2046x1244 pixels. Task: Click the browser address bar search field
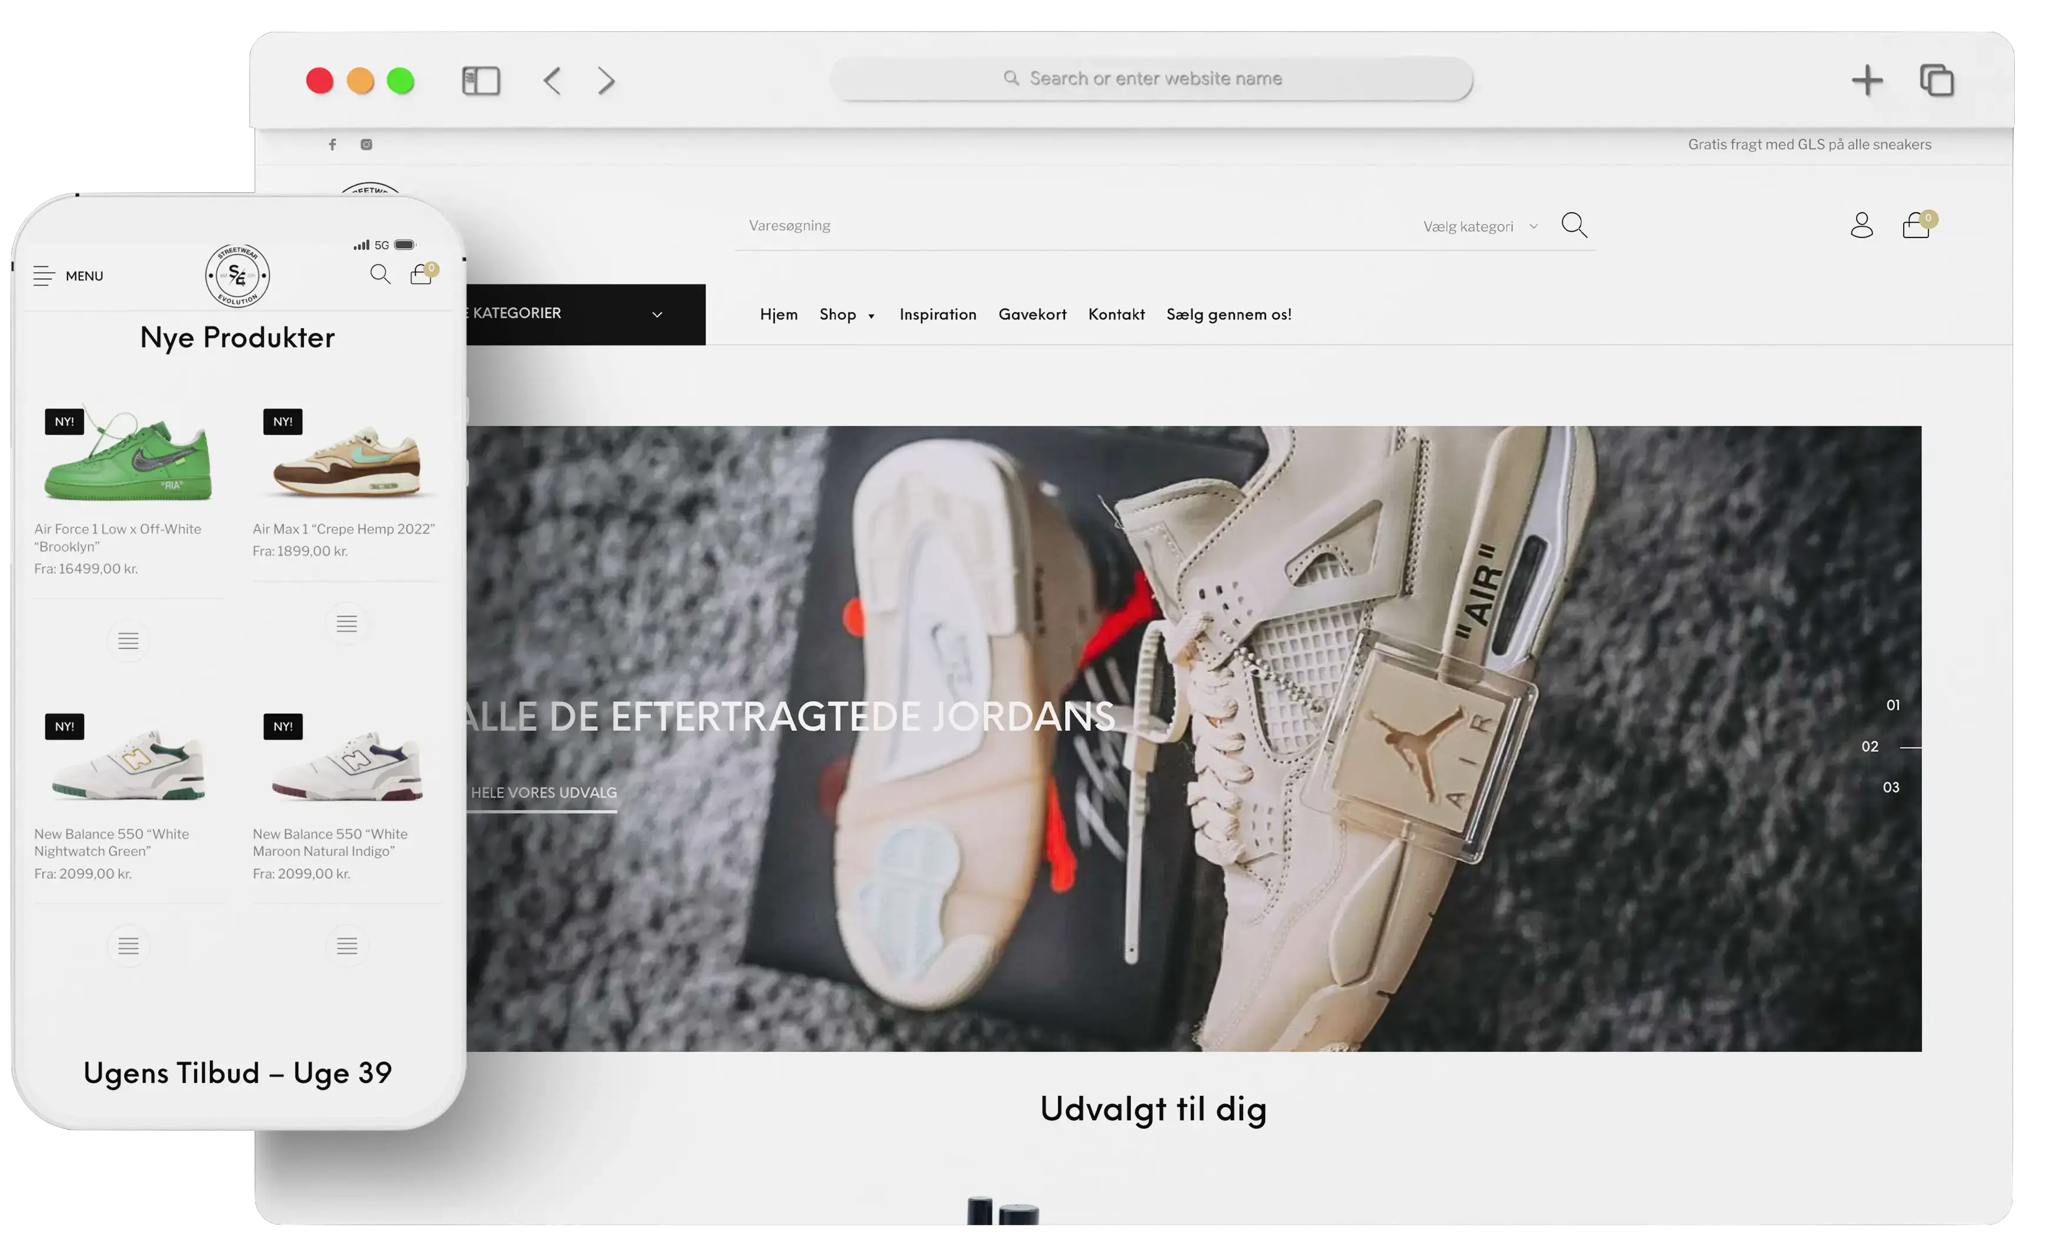(1153, 79)
